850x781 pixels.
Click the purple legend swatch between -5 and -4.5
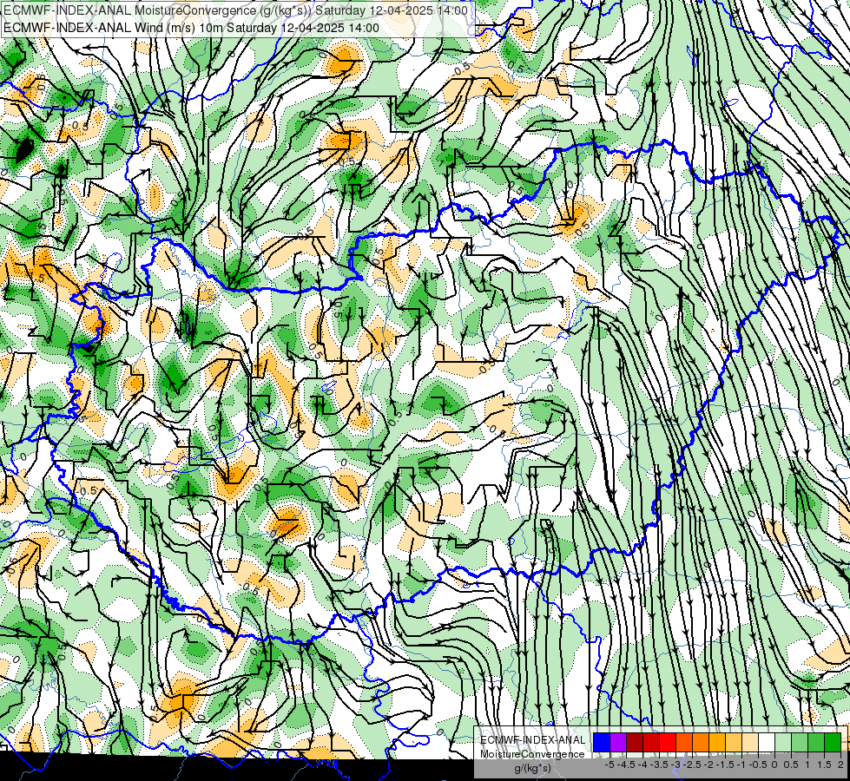tap(618, 742)
